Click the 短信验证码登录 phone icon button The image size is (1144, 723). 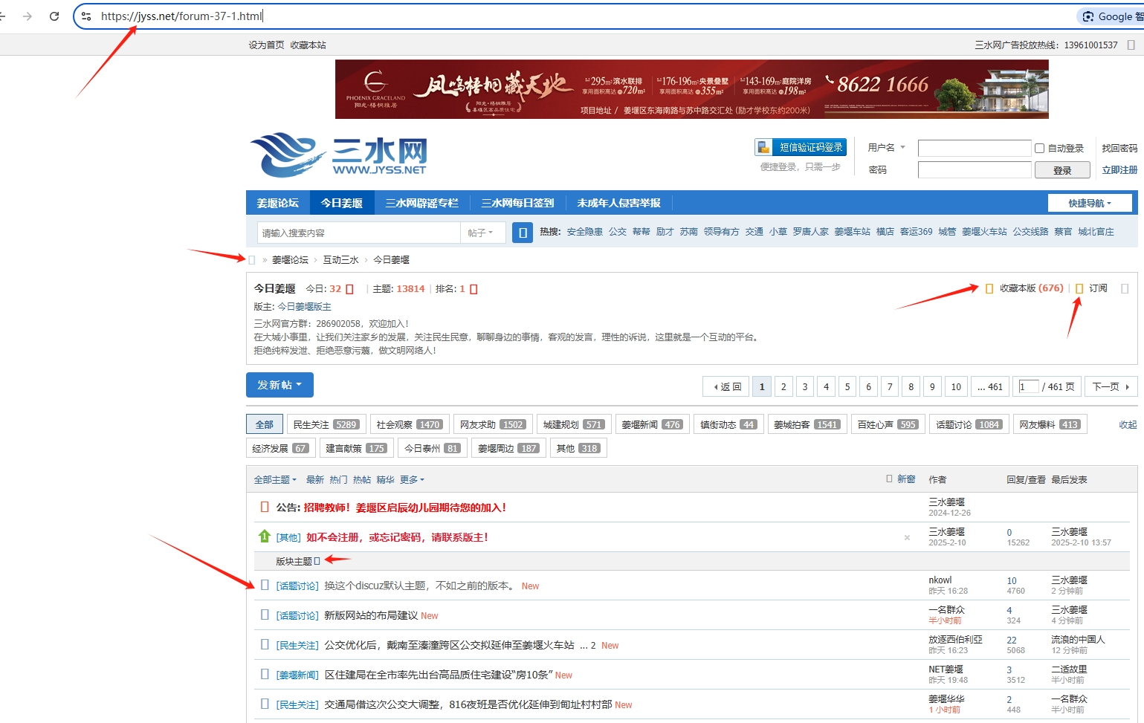(801, 147)
